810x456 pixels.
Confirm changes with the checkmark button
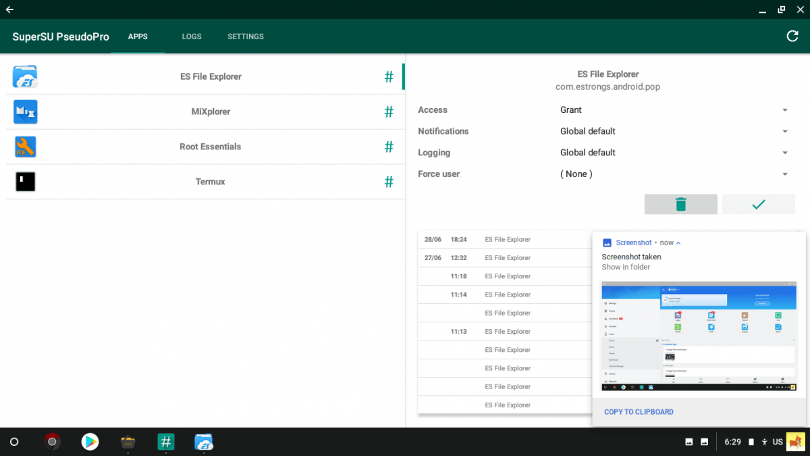pyautogui.click(x=758, y=204)
